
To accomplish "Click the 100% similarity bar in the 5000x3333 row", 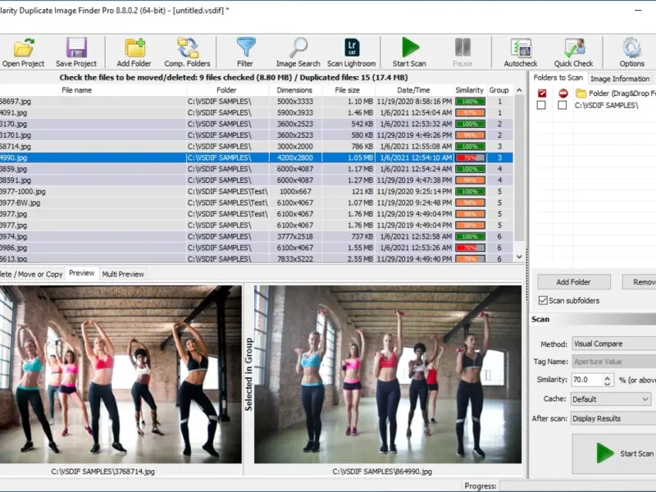I will coord(470,101).
